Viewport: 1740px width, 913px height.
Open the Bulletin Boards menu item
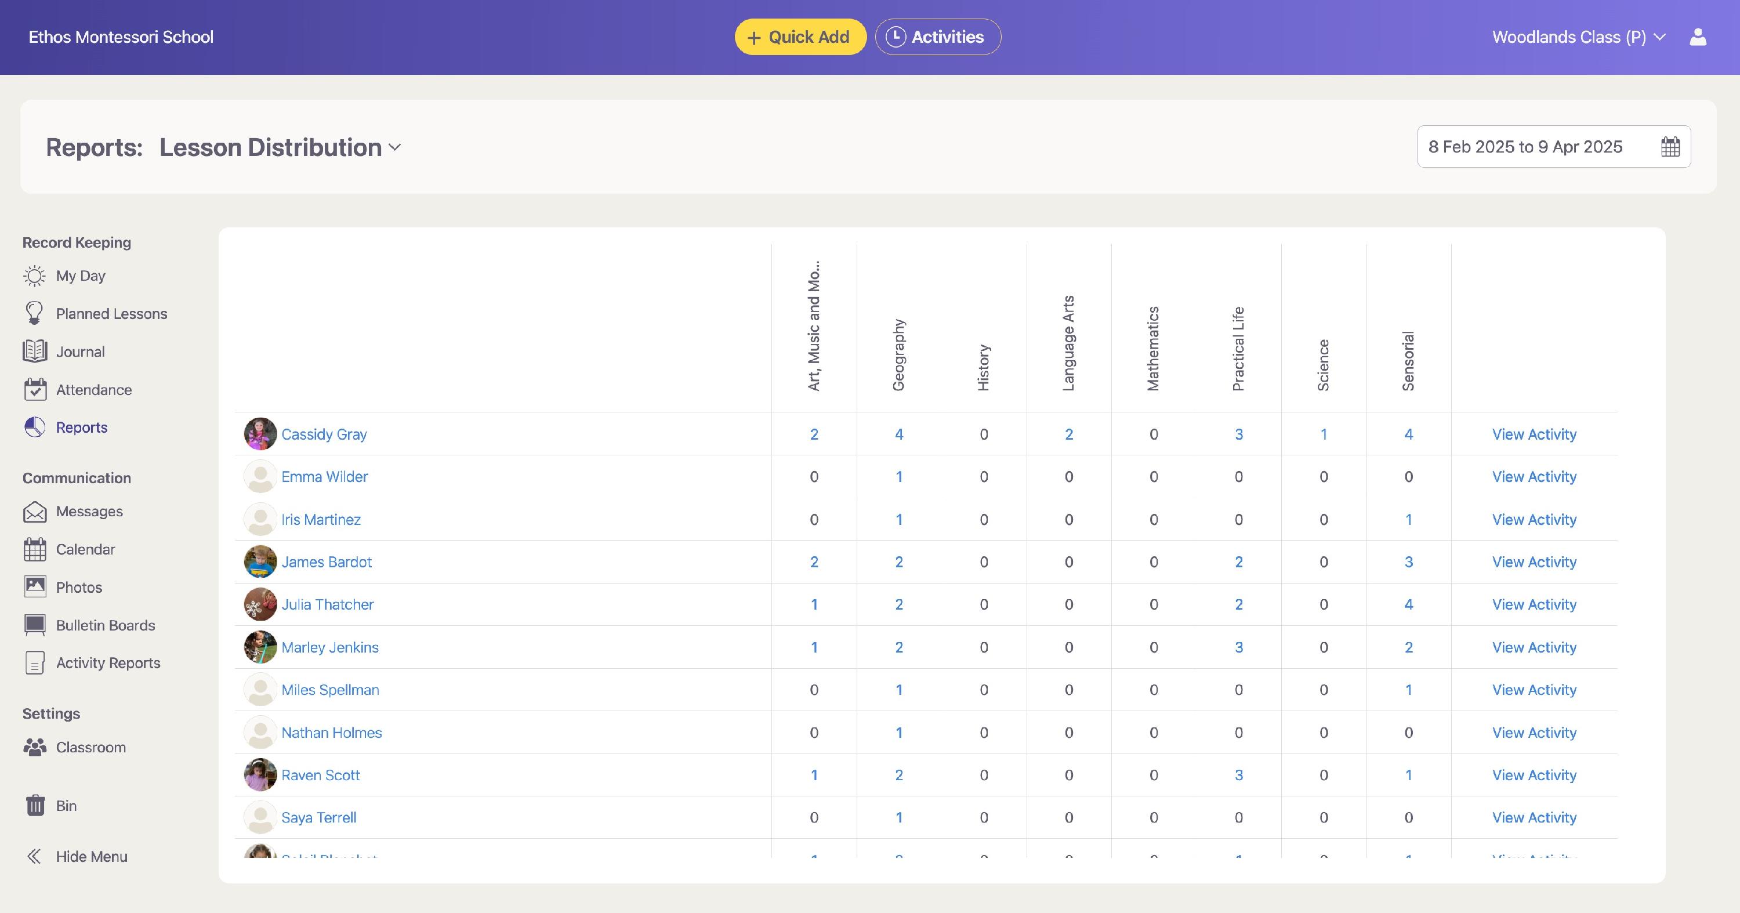coord(105,625)
